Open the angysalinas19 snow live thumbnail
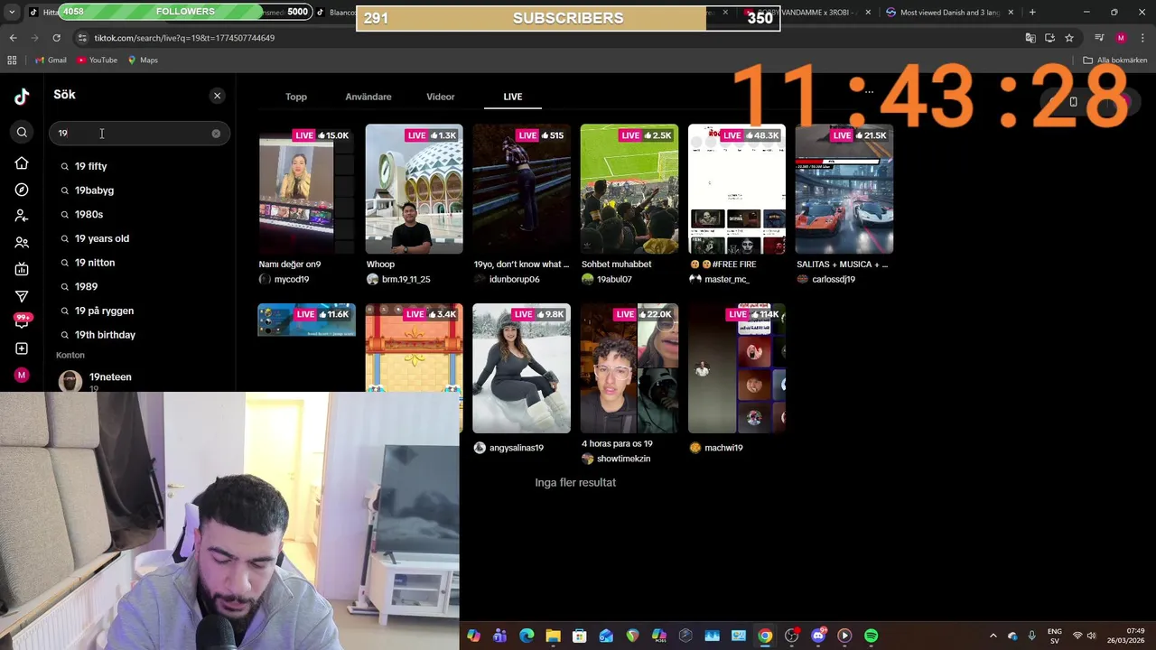 click(x=521, y=368)
